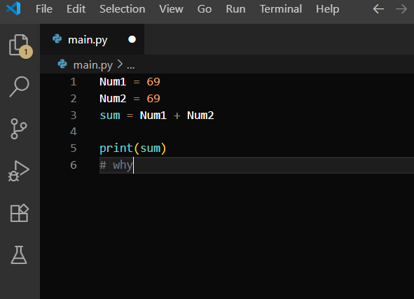Open the Run and Debug view icon

19,171
